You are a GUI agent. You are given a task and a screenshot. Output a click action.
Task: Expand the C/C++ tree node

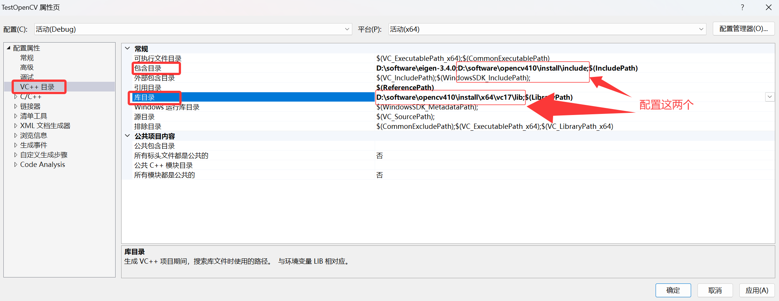click(x=16, y=97)
